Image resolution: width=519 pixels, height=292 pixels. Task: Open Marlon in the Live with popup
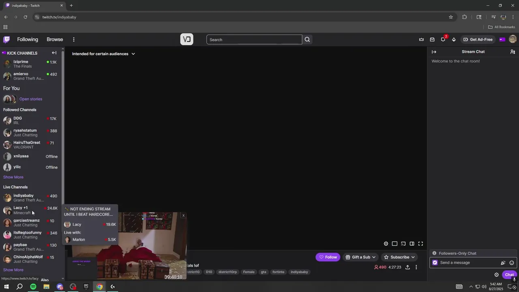pyautogui.click(x=90, y=240)
